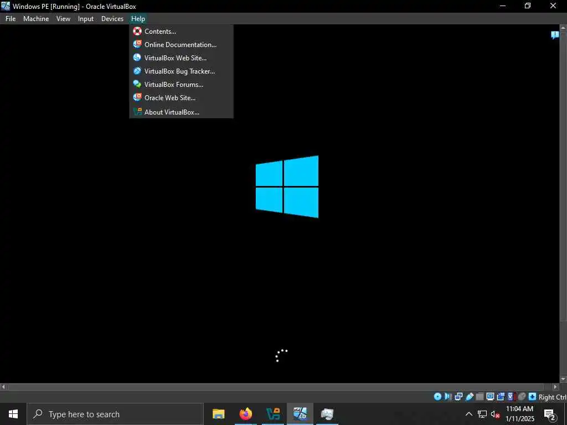This screenshot has height=425, width=567.
Task: Open the monitor app taskbar icon
Action: point(327,414)
